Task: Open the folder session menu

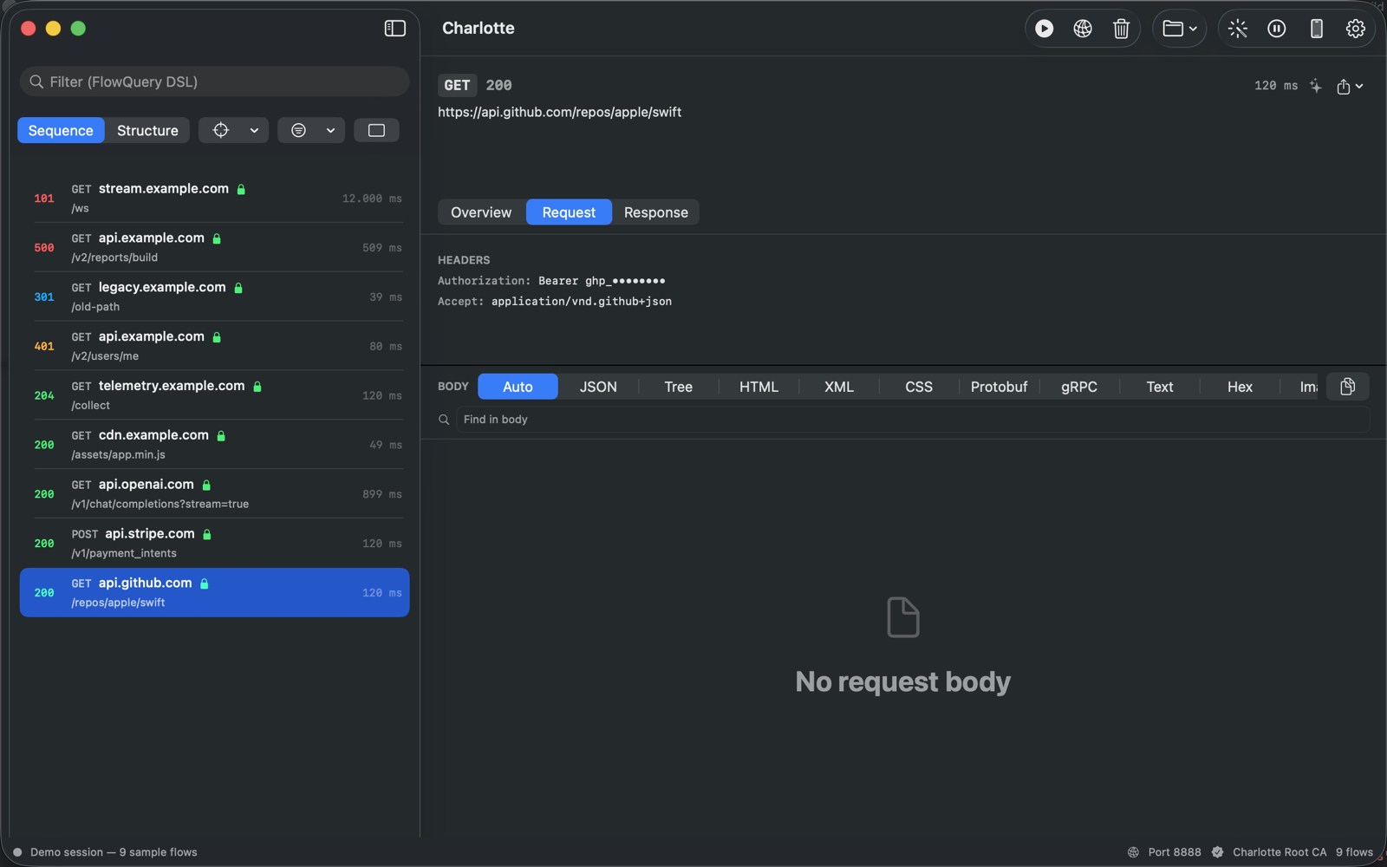Action: pyautogui.click(x=1180, y=29)
